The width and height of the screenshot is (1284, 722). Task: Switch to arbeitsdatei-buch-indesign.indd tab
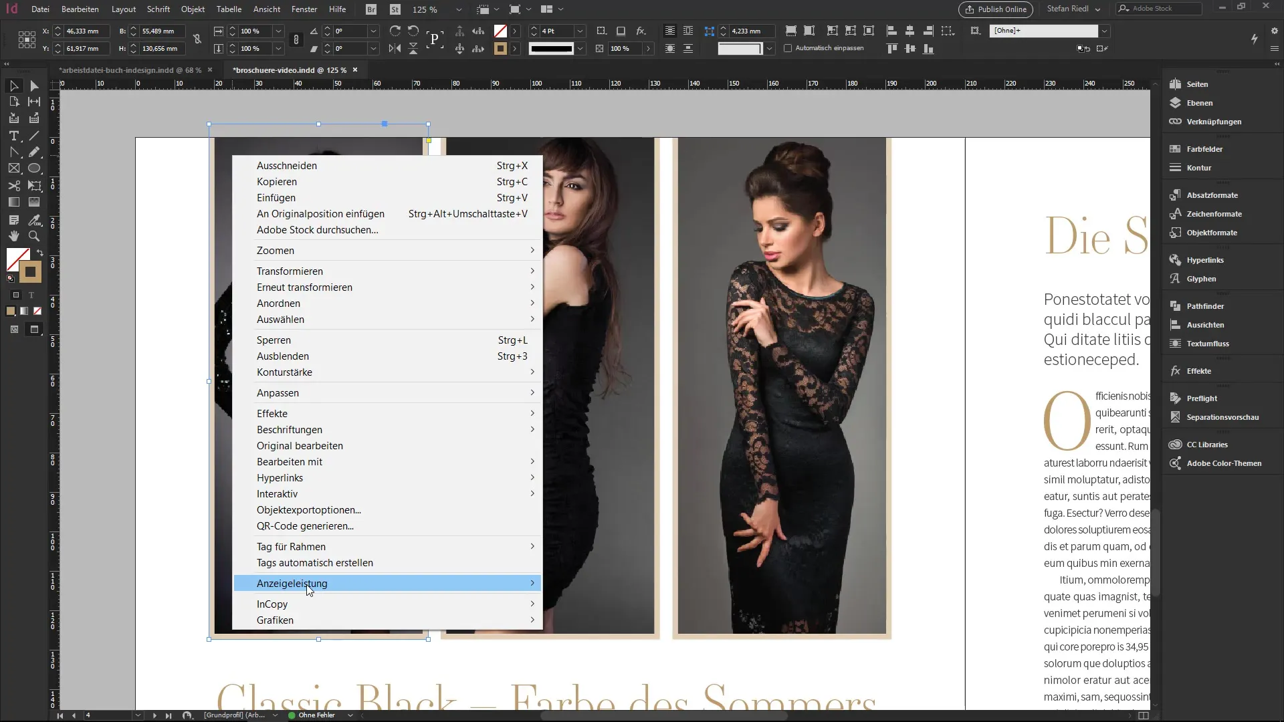point(130,70)
